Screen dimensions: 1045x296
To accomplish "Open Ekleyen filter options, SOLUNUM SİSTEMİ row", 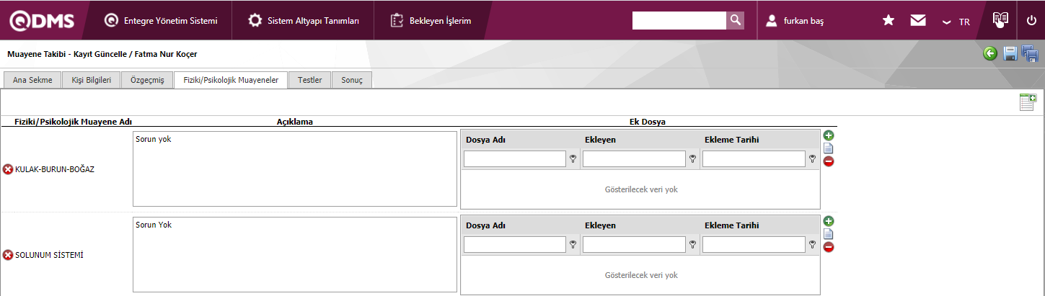I will 693,245.
